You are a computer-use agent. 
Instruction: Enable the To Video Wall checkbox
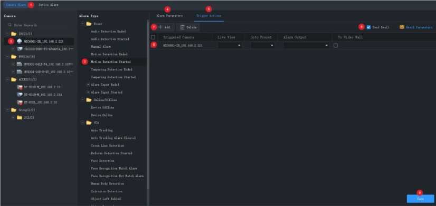(x=336, y=45)
